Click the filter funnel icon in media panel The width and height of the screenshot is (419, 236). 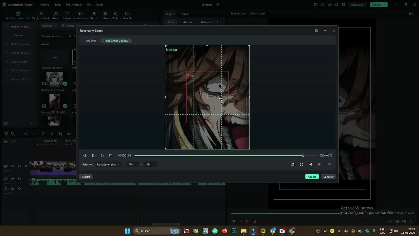[x=145, y=25]
